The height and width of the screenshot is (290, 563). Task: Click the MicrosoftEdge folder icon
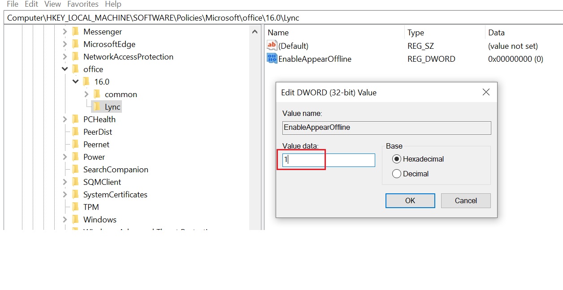coord(75,44)
